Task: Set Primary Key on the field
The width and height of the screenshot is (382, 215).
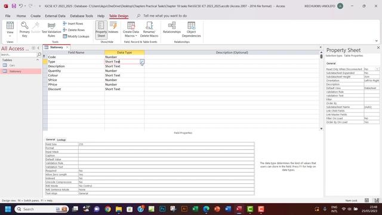Action: pos(24,29)
